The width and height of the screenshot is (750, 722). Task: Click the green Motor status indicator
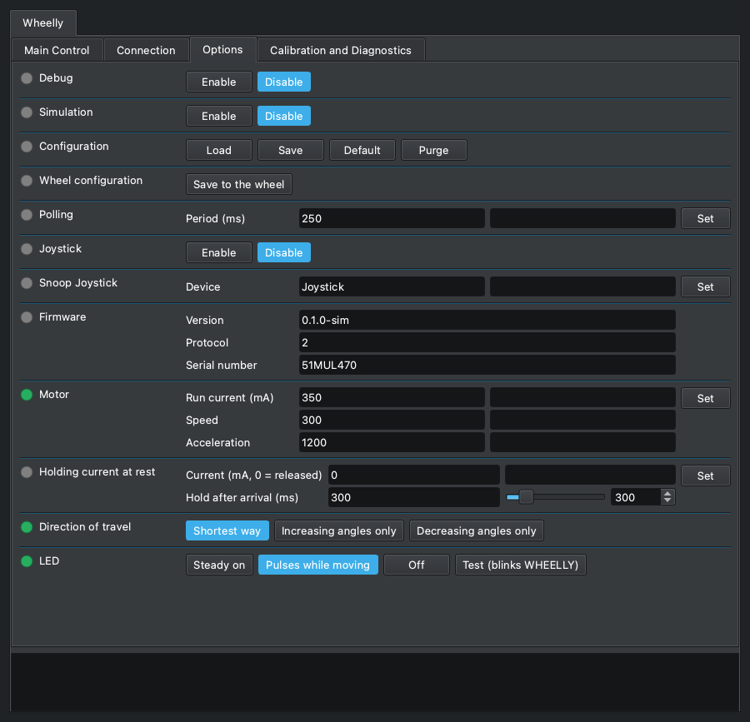pyautogui.click(x=27, y=395)
